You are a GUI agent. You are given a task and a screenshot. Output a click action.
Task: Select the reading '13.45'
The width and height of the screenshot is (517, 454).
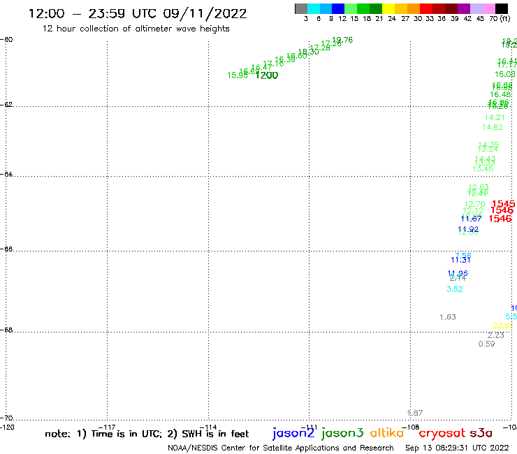pos(483,169)
